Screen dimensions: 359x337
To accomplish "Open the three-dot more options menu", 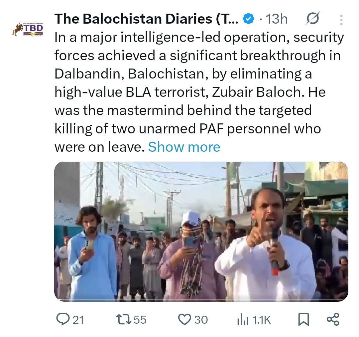I will point(341,20).
